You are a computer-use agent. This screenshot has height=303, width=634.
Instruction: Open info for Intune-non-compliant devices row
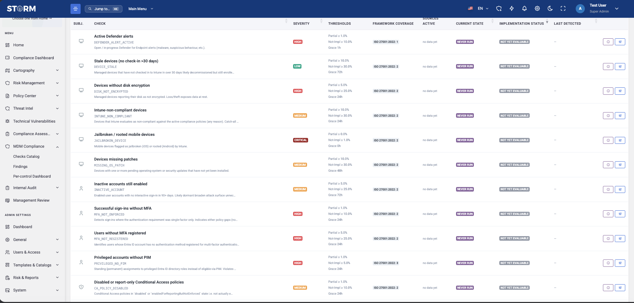click(x=608, y=116)
